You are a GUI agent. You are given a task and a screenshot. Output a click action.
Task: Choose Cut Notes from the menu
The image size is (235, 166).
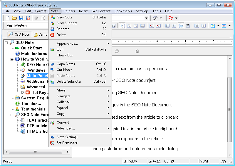[x=80, y=70]
